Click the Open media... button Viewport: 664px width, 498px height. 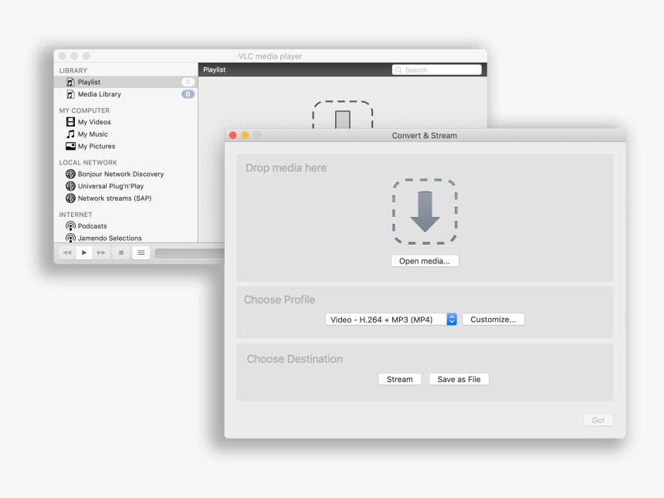pos(425,260)
